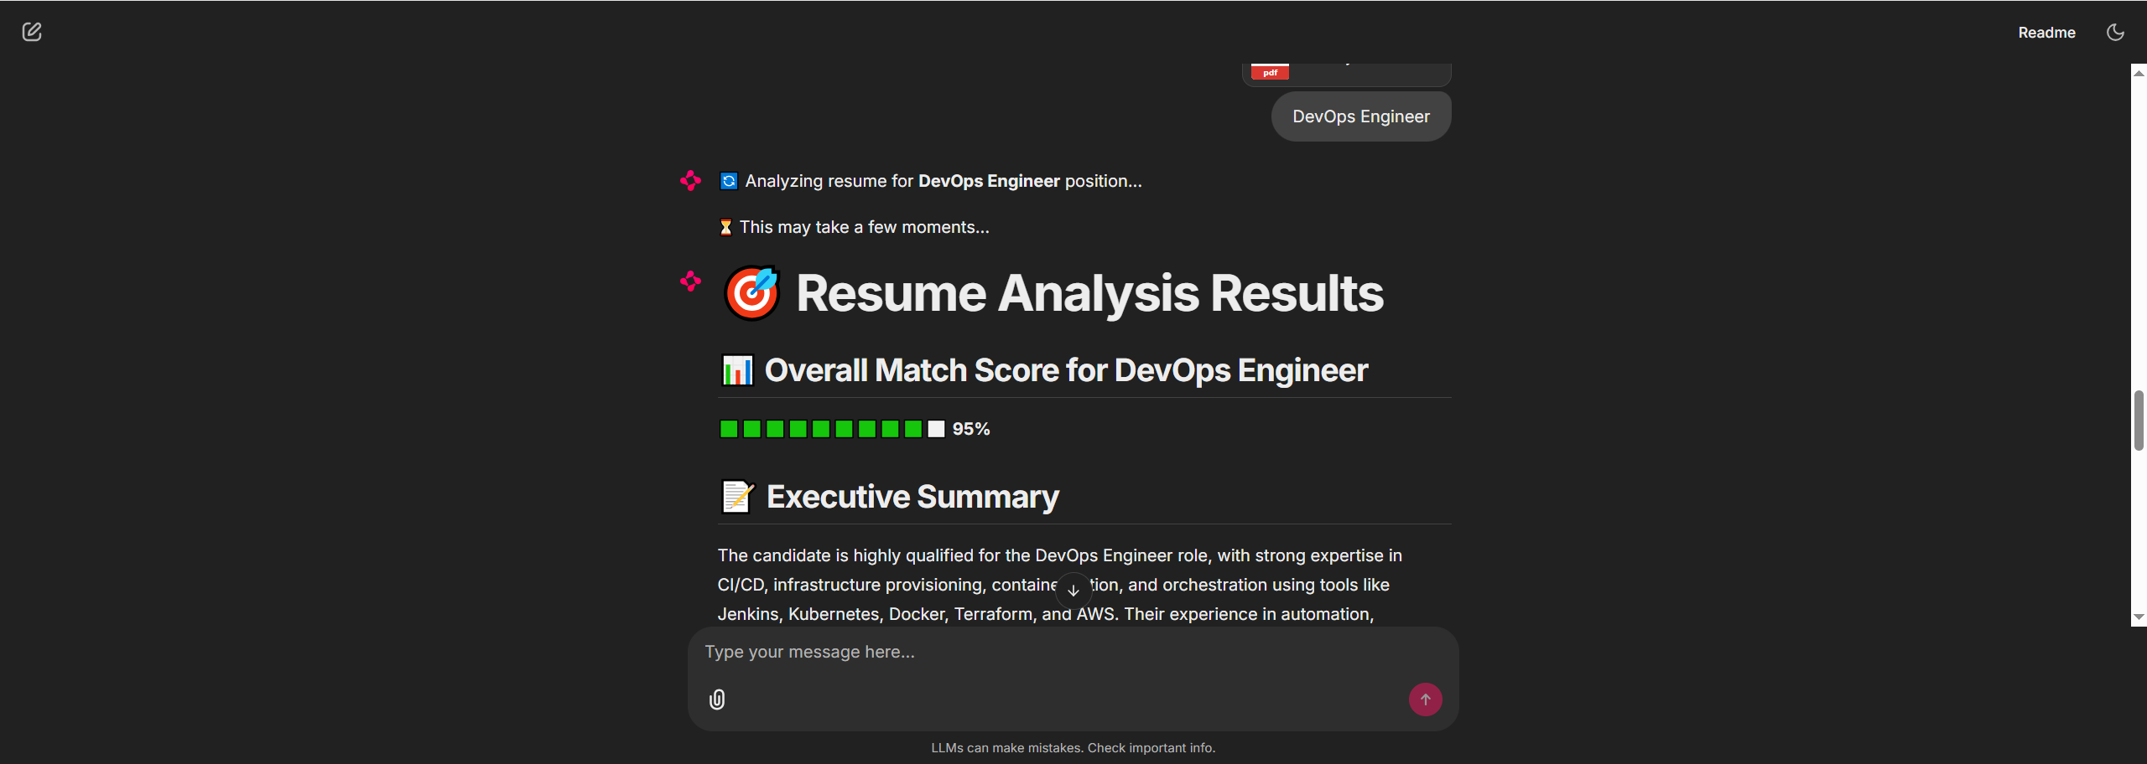Open a new chat with the edit icon
This screenshot has width=2147, height=764.
coord(33,32)
